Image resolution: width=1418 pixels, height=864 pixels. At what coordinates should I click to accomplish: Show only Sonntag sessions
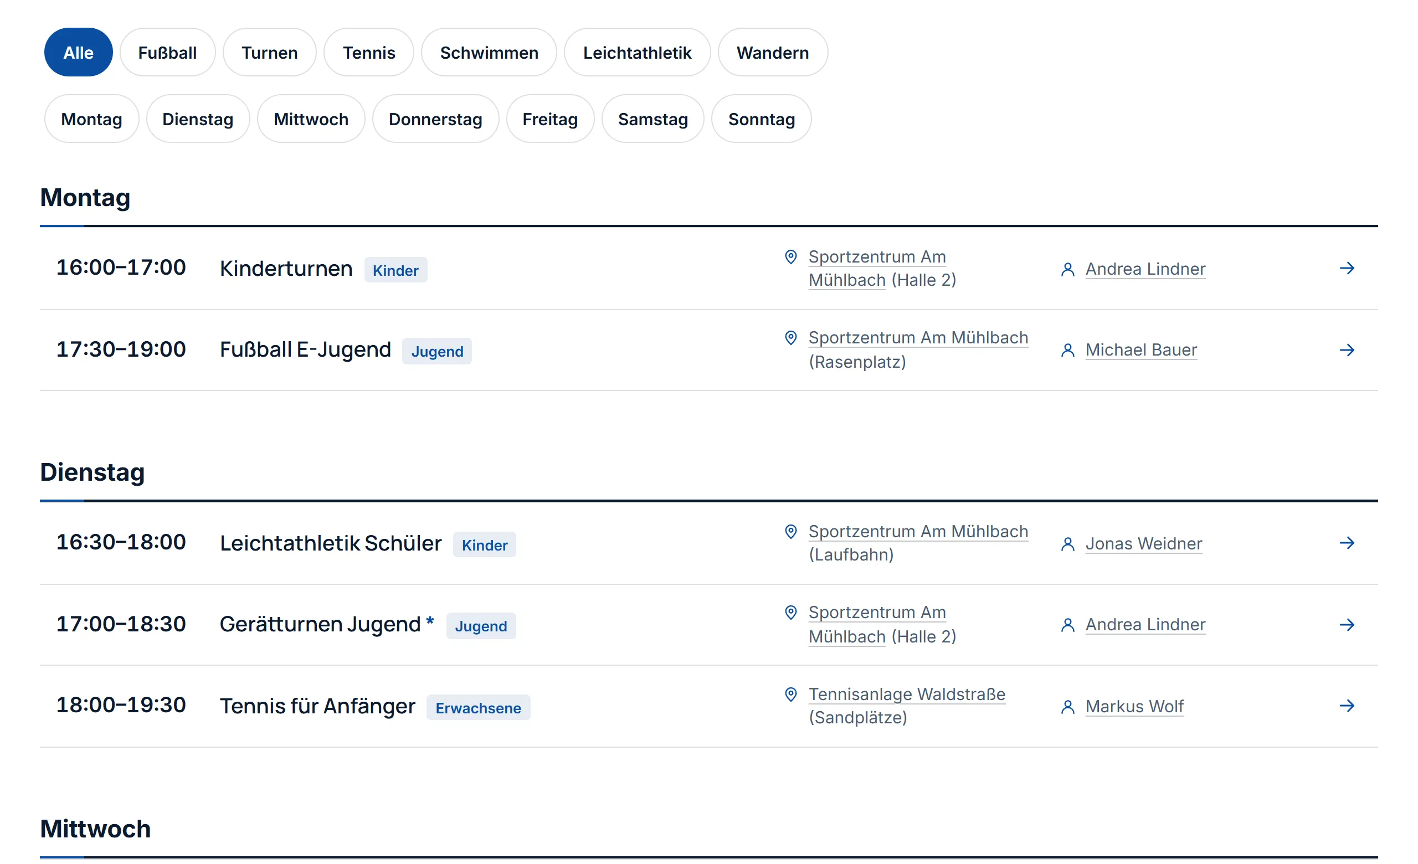[762, 119]
